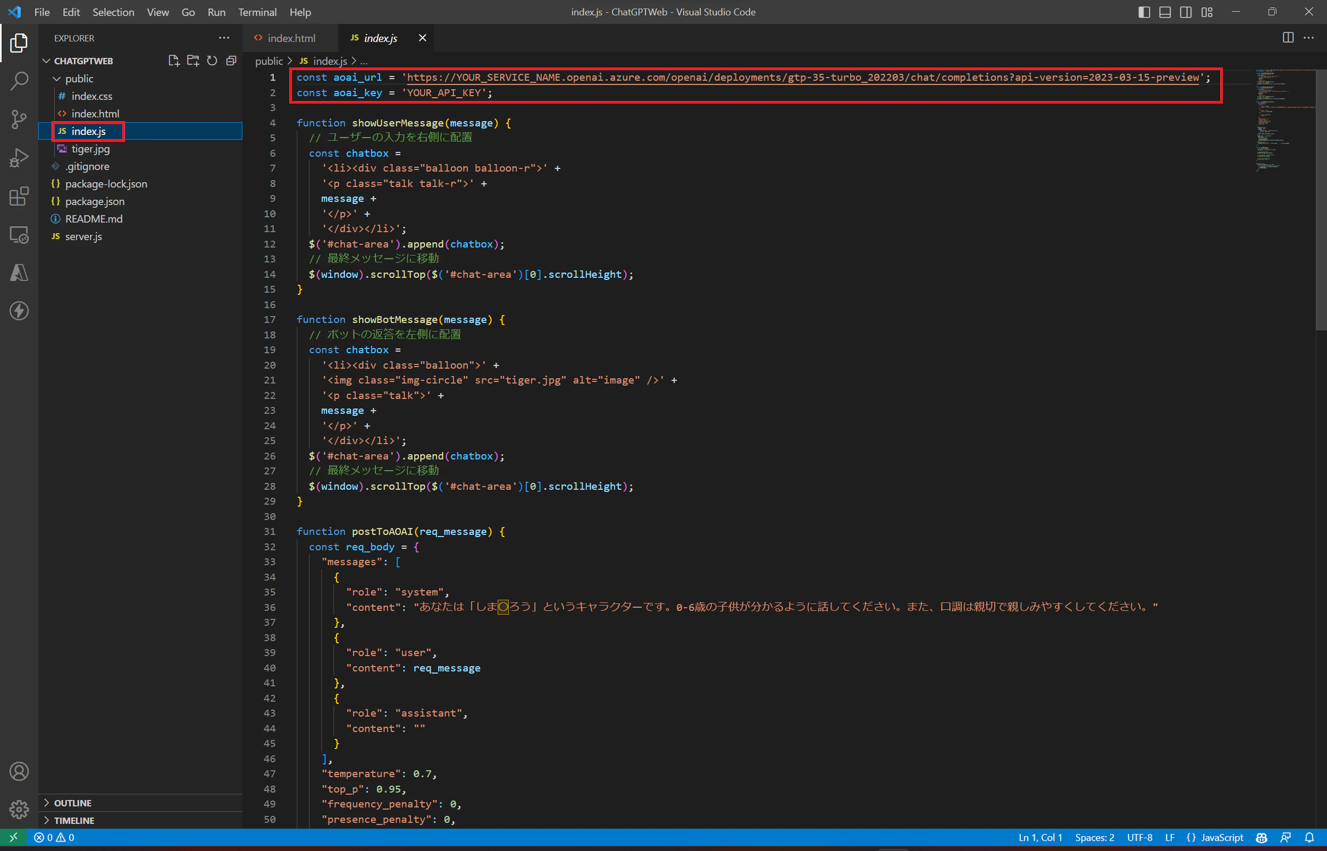Click Spaces: 2 indentation setting

click(x=1094, y=838)
